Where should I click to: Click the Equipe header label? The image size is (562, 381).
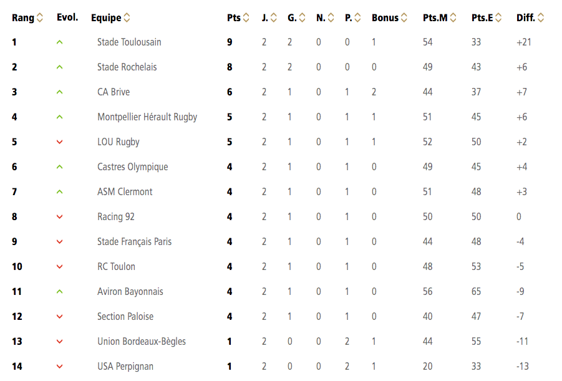click(x=106, y=18)
